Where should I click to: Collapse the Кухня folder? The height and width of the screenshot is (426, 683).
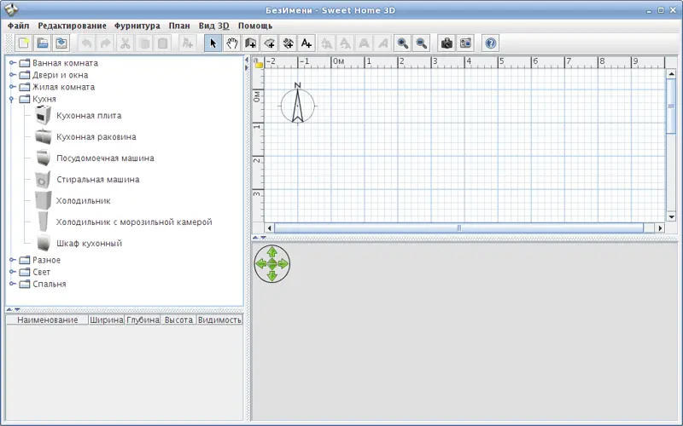tap(12, 100)
